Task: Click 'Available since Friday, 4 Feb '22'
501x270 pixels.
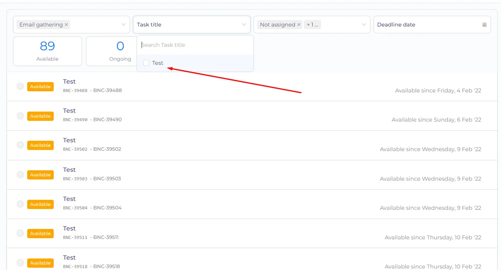Action: click(438, 91)
